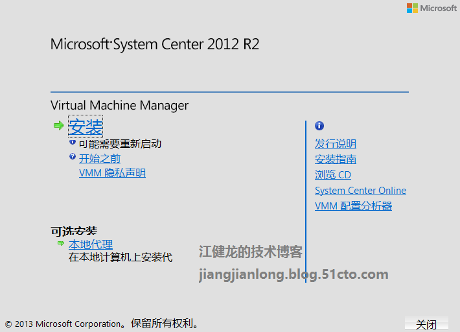Viewport: 460px width, 332px height.
Task: Open the VMM 隐私声明 link
Action: 112,173
